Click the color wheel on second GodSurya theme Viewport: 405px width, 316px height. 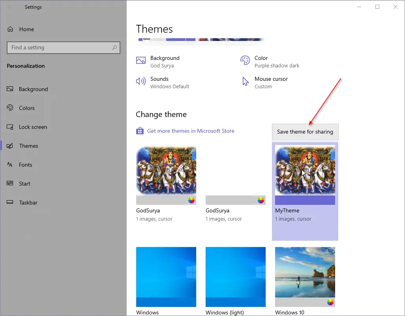coord(261,200)
